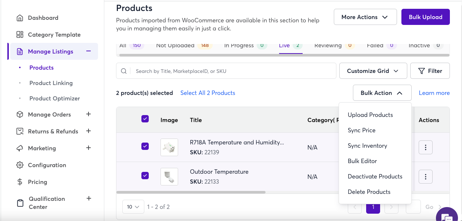Image resolution: width=462 pixels, height=221 pixels.
Task: Click the Category Template grid icon
Action: click(x=20, y=35)
